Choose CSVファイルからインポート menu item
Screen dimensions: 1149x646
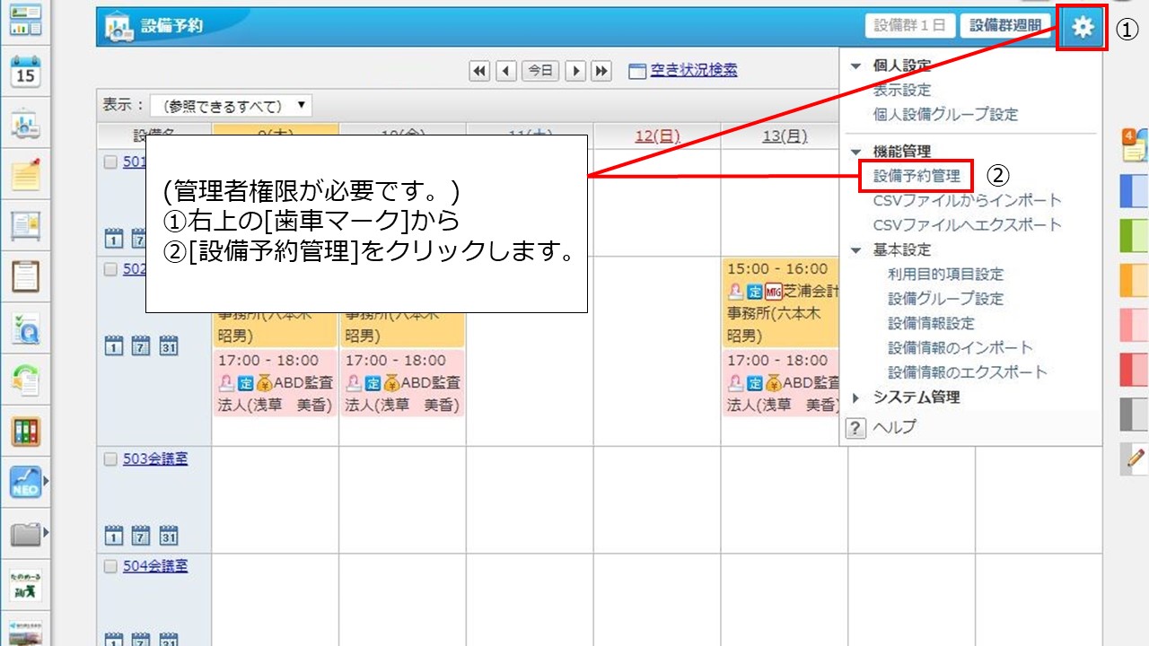pos(967,200)
